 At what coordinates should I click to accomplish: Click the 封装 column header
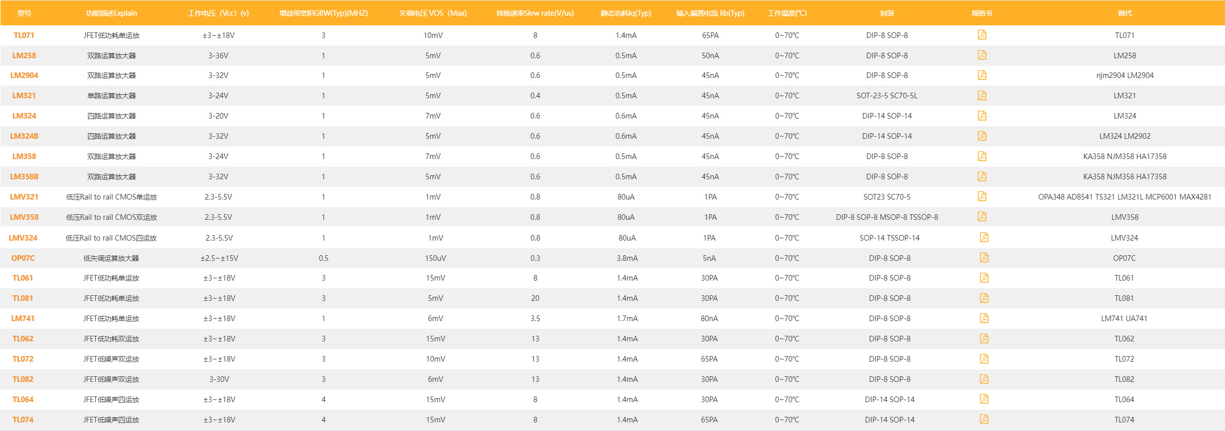pyautogui.click(x=887, y=13)
